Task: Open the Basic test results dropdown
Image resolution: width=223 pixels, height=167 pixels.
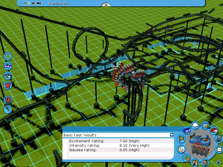Action: point(172,135)
